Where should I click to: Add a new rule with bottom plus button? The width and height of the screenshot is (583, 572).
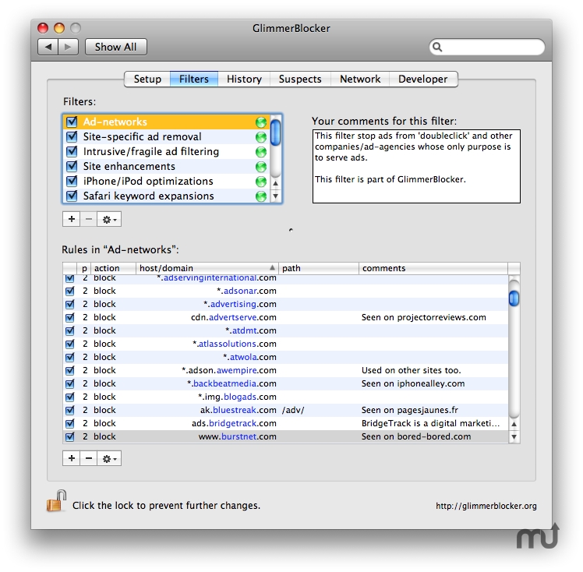(x=72, y=458)
